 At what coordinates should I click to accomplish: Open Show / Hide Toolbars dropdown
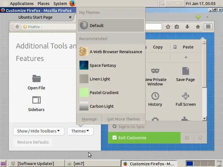pos(38,131)
